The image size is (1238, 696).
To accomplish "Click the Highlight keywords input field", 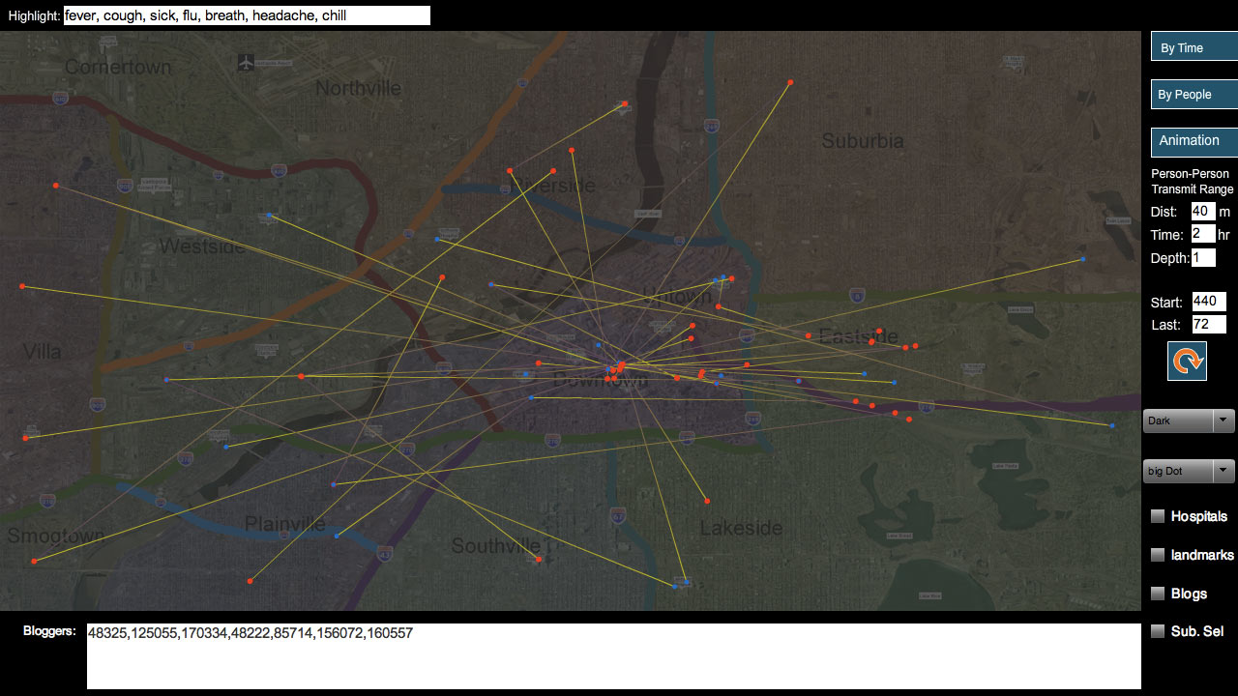I will click(x=247, y=15).
